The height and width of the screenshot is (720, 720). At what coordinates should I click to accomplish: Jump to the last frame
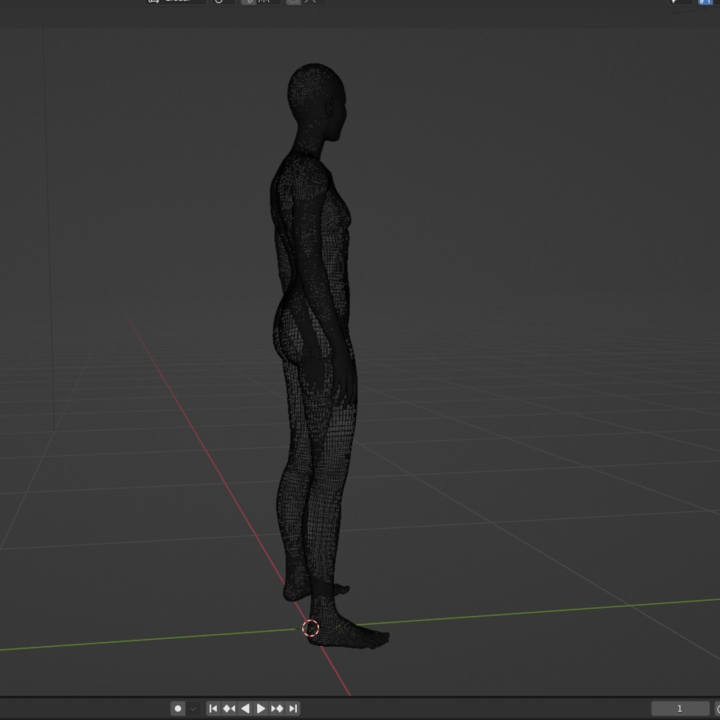click(x=293, y=708)
